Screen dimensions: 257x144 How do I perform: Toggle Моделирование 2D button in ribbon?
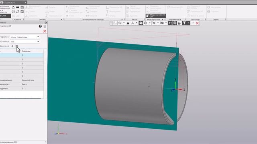[x=156, y=16]
